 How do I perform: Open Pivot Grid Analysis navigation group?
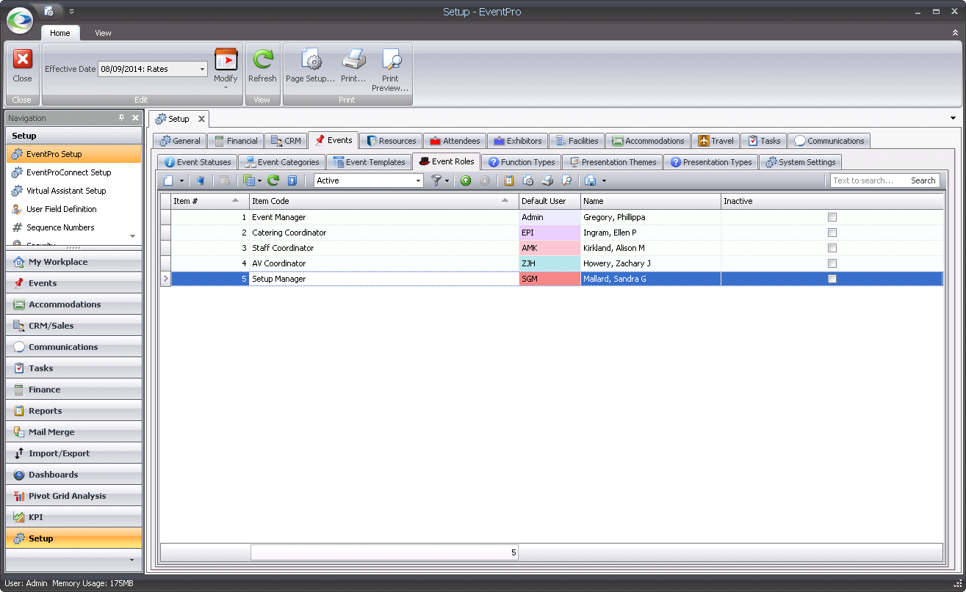point(74,496)
